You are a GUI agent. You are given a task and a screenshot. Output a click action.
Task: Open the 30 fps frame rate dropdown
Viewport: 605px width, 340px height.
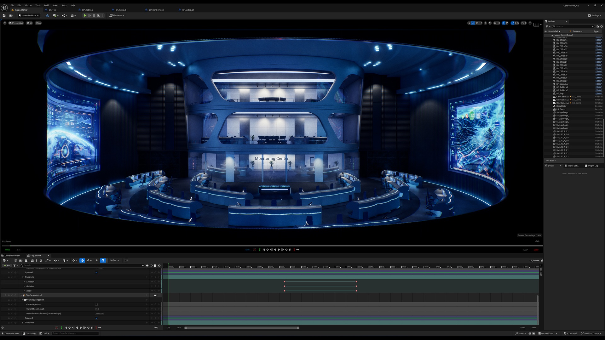click(115, 261)
